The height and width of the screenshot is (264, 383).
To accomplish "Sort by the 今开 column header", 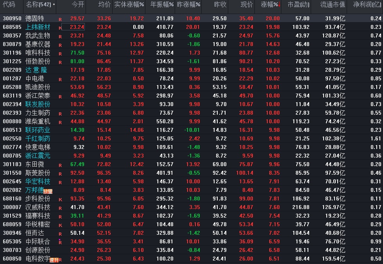I will [78, 5].
